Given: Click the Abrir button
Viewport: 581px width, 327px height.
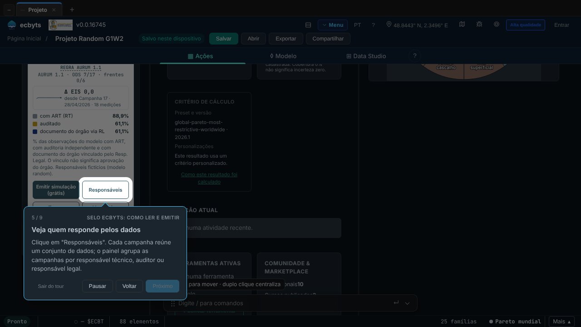Looking at the screenshot, I should (x=253, y=39).
